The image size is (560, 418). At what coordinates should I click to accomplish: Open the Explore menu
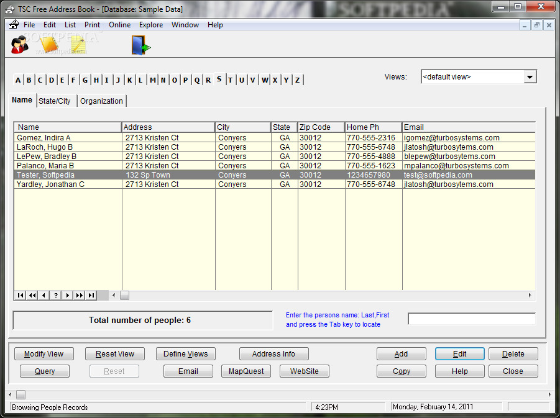(x=151, y=25)
